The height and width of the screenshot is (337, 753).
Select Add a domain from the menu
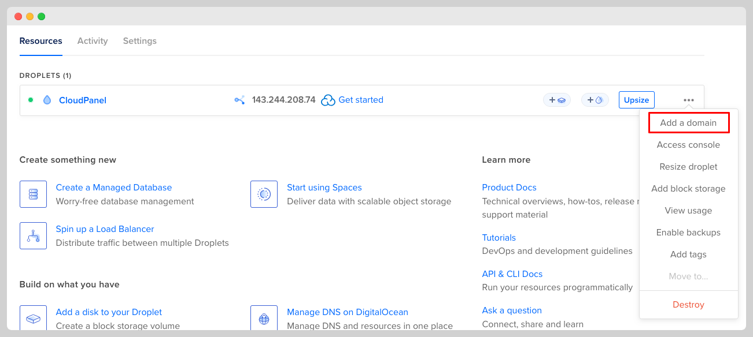pyautogui.click(x=688, y=123)
